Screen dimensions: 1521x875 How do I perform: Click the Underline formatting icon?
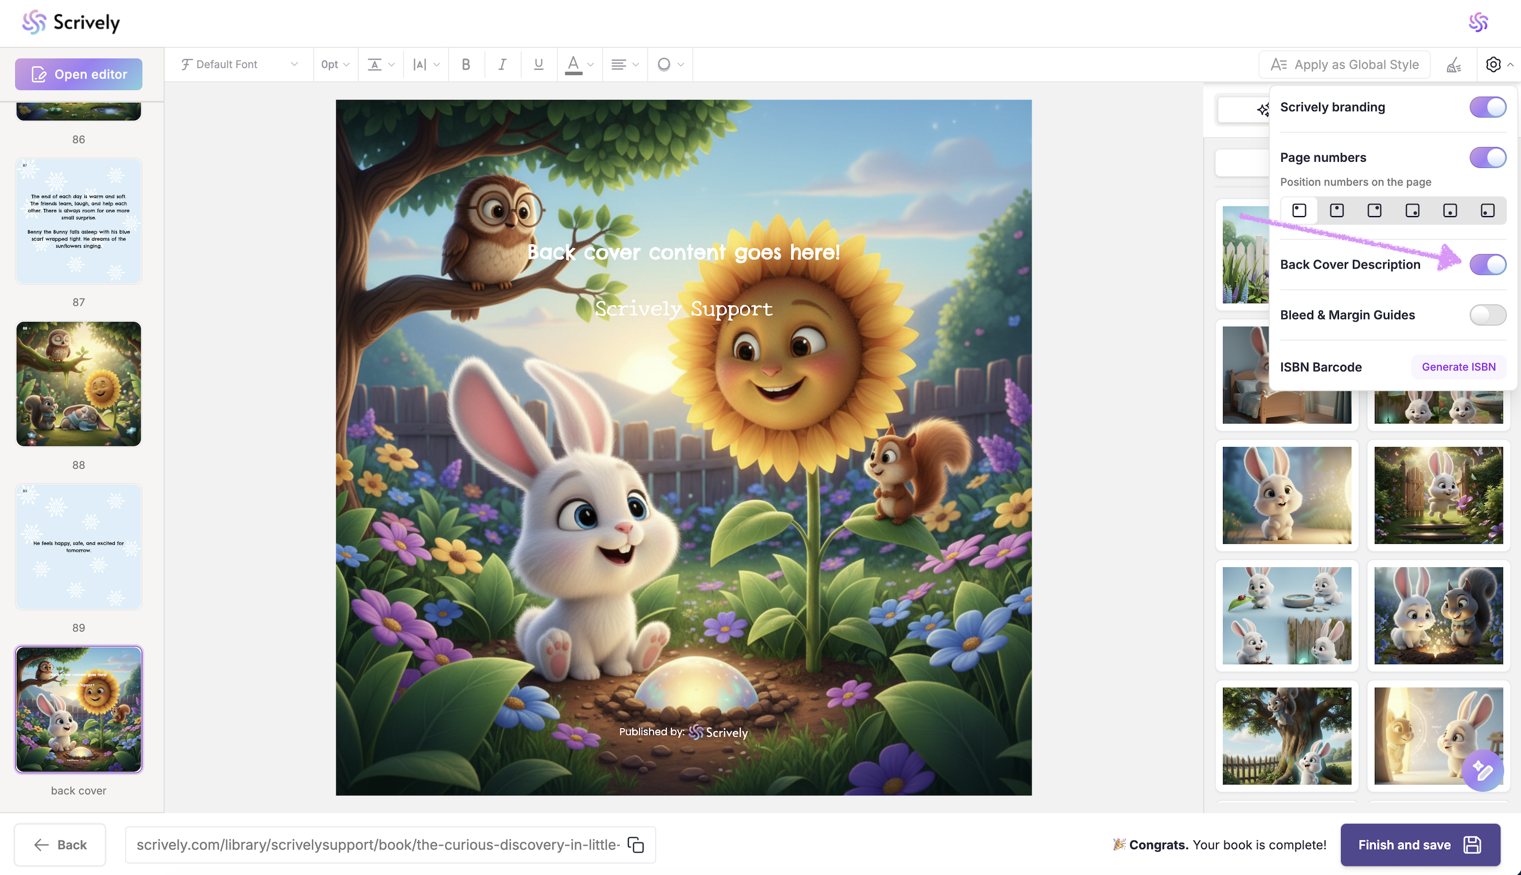point(539,65)
